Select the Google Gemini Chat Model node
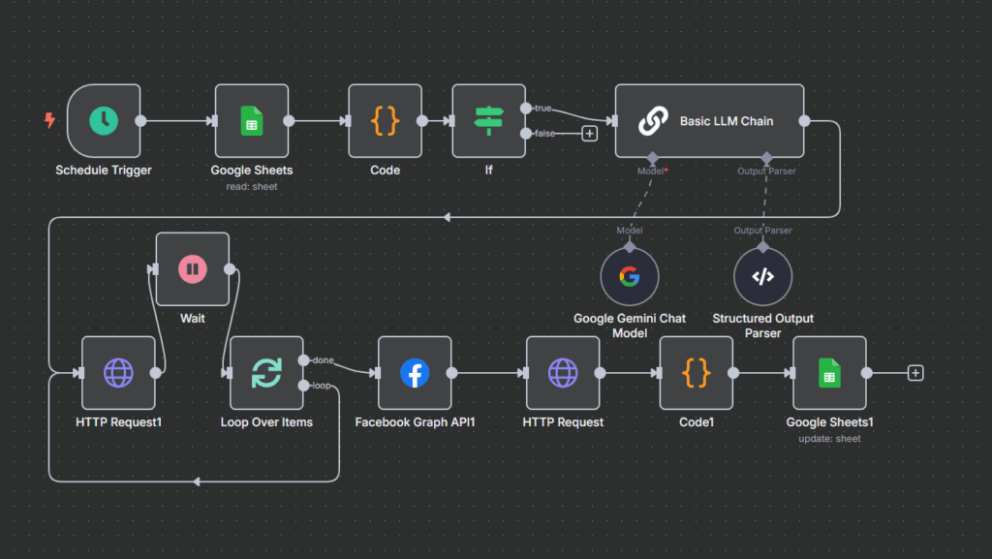992x559 pixels. (630, 276)
